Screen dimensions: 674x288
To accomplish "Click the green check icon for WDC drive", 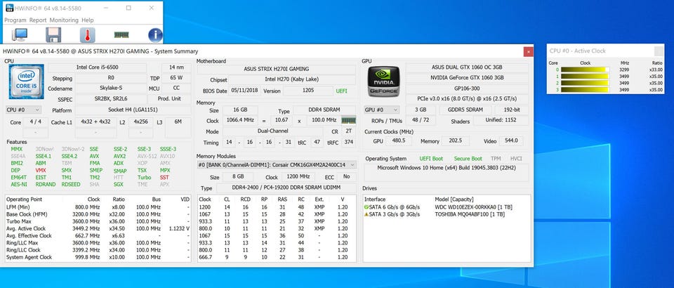I will [366, 207].
